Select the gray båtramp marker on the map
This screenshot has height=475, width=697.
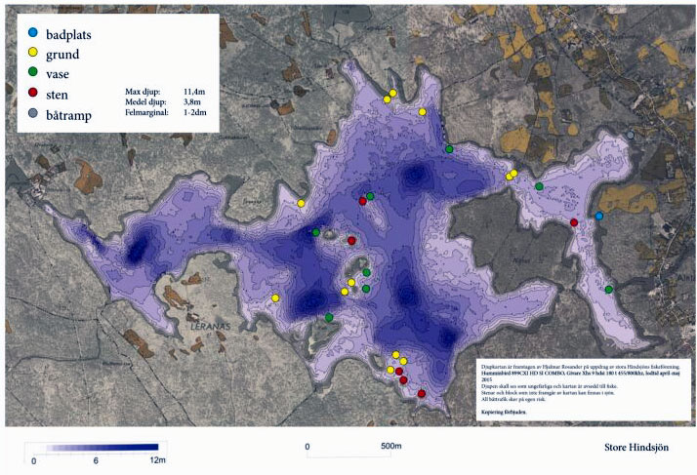pos(630,136)
